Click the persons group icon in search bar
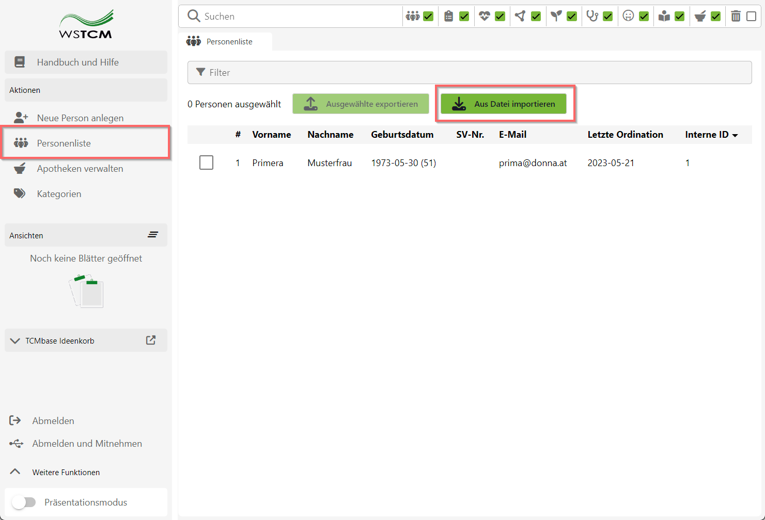Image resolution: width=765 pixels, height=520 pixels. pyautogui.click(x=412, y=17)
